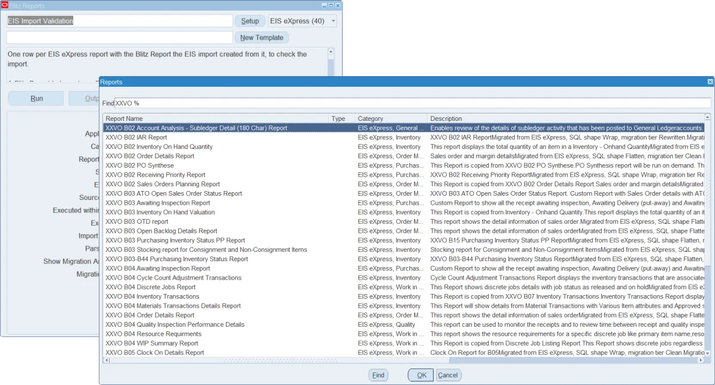This screenshot has width=715, height=385.
Task: Select XXVO B02 Account Analysis - Subledger Detail row
Action: pos(403,128)
